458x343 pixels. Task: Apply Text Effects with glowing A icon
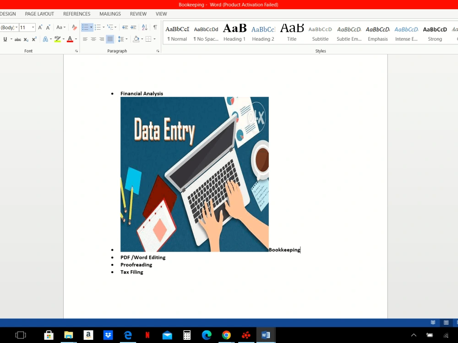tap(45, 39)
